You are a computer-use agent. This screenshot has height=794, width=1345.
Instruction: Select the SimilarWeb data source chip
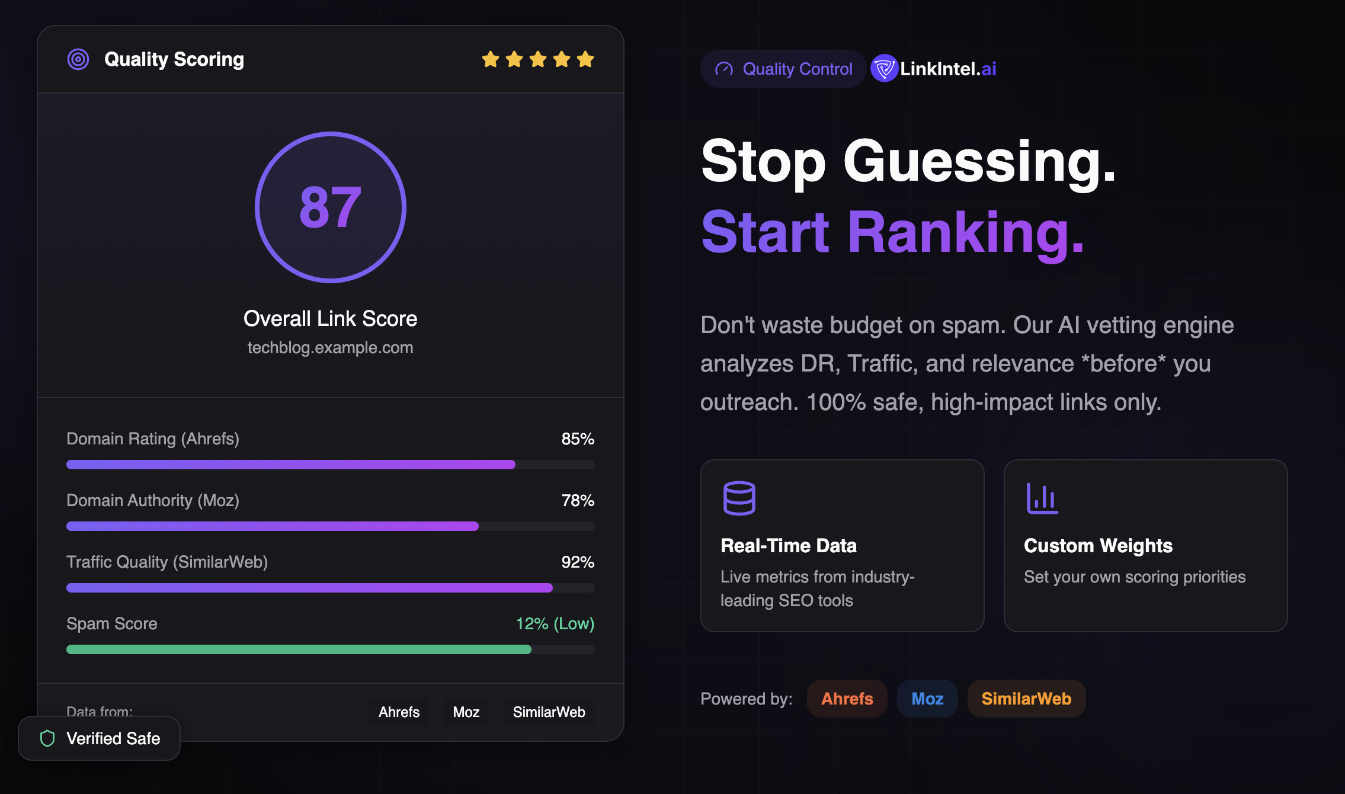[x=549, y=712]
